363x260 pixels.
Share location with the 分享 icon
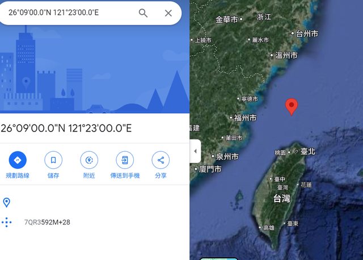[x=161, y=160]
